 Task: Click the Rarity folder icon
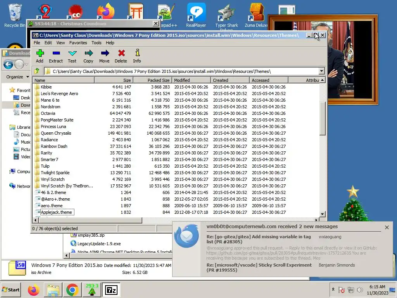37,153
